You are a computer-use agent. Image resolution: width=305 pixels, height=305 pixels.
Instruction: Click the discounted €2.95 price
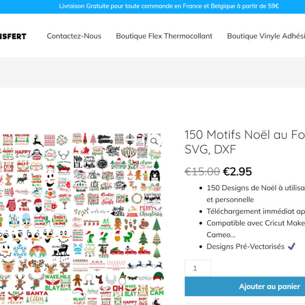(x=237, y=172)
